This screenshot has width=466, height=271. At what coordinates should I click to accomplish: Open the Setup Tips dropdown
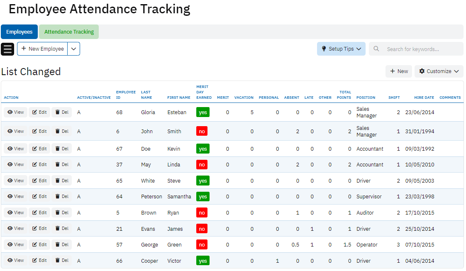point(341,49)
